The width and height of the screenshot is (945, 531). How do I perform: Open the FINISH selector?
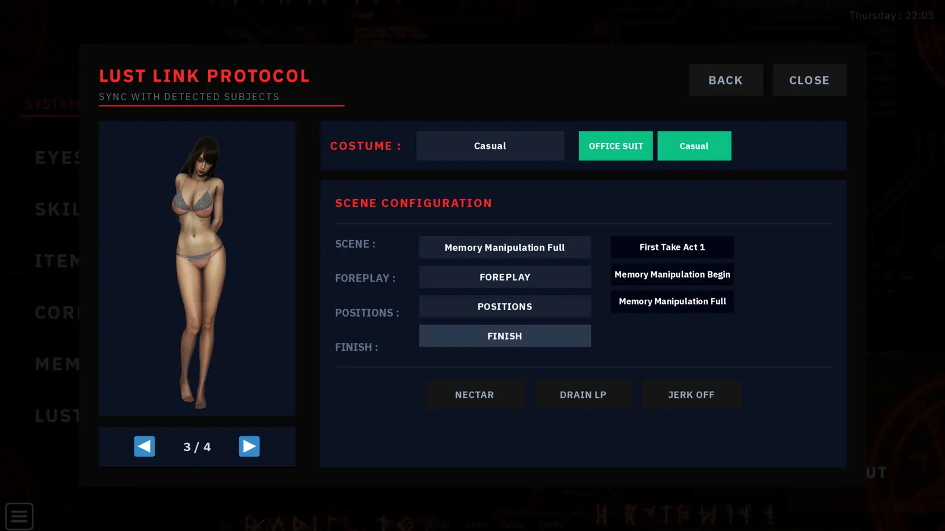tap(504, 335)
